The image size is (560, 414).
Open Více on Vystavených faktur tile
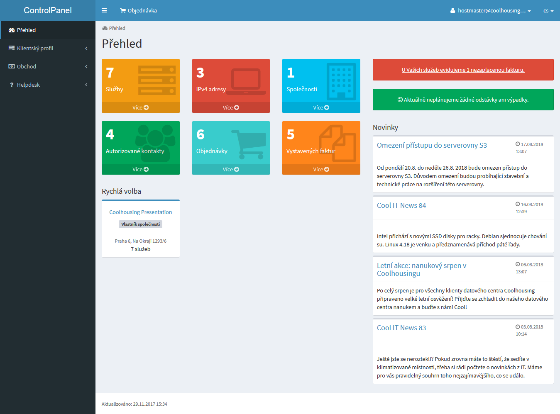click(321, 169)
